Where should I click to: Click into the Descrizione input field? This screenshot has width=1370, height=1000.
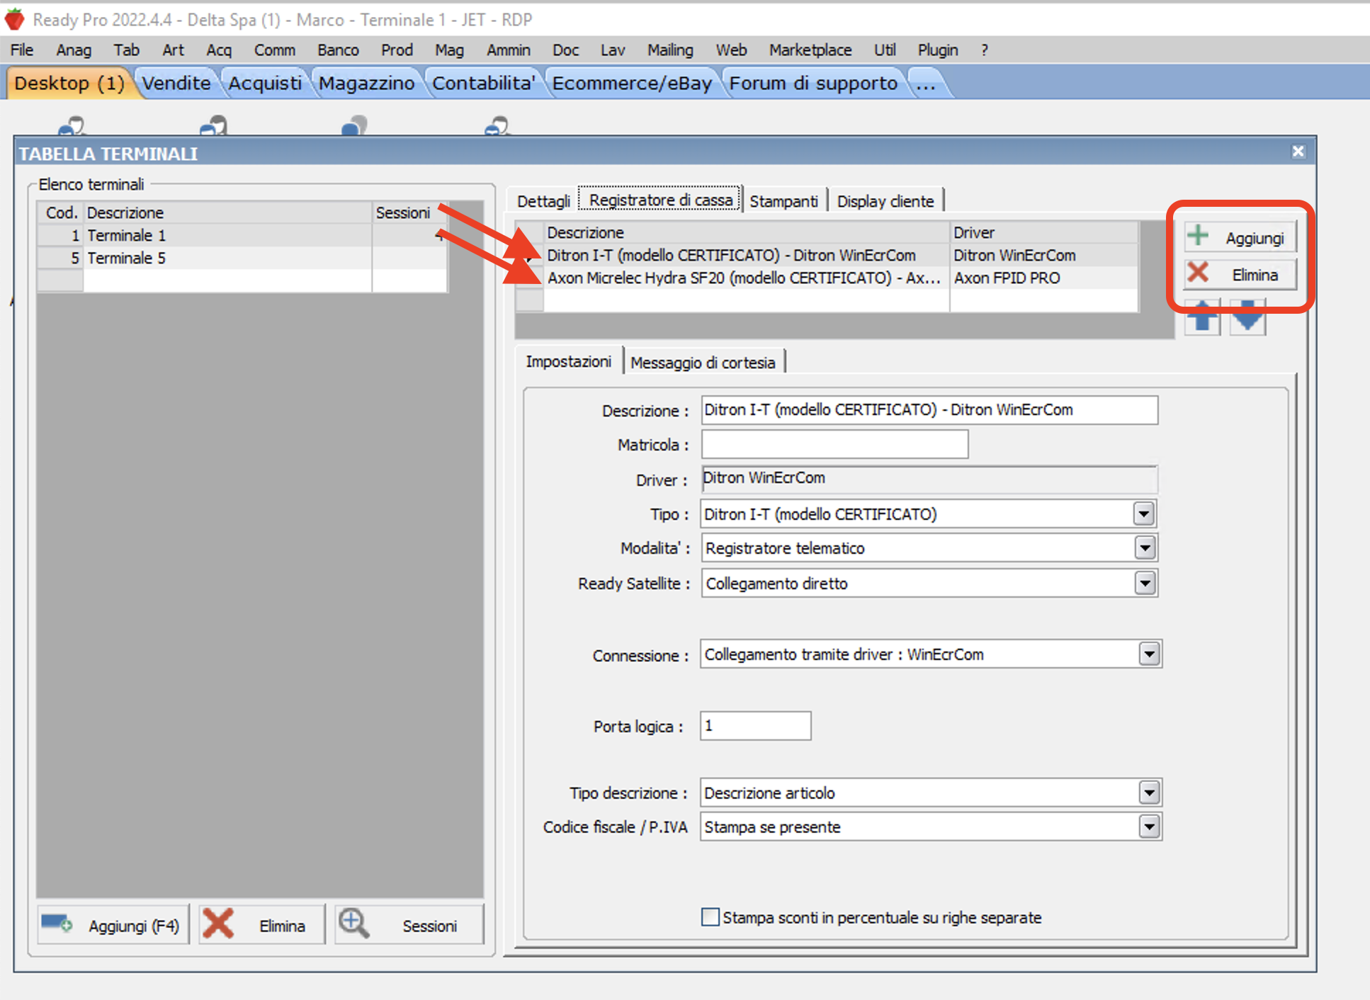click(929, 409)
